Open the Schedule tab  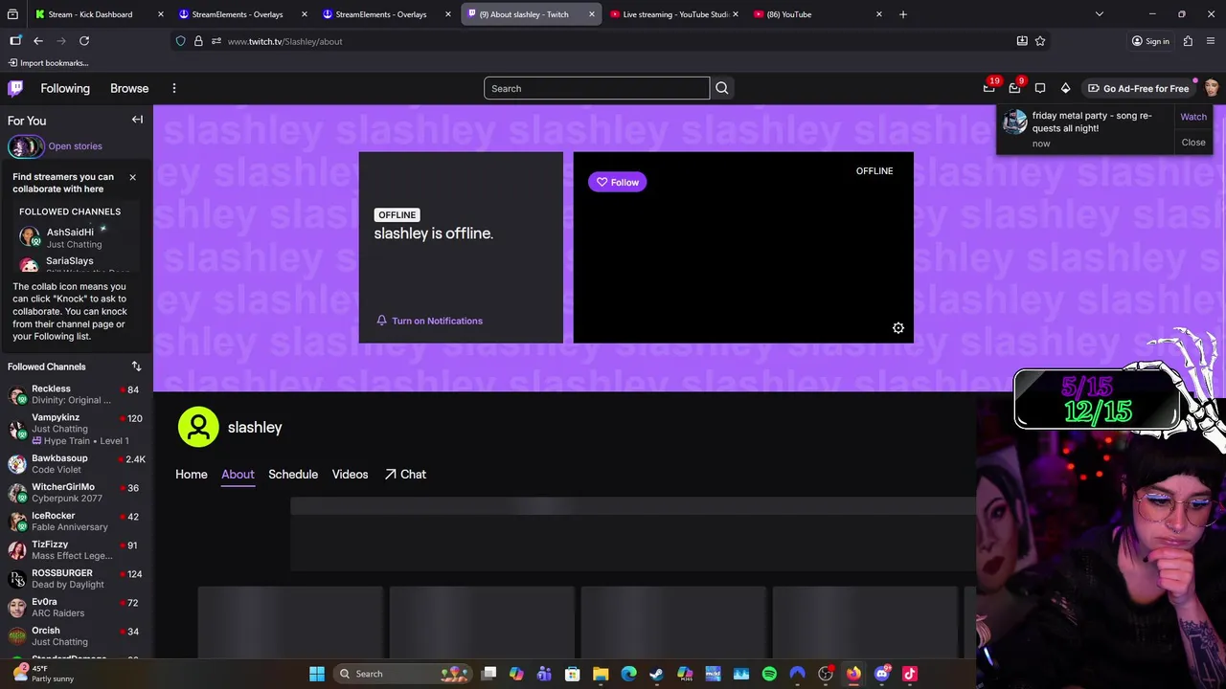(293, 475)
